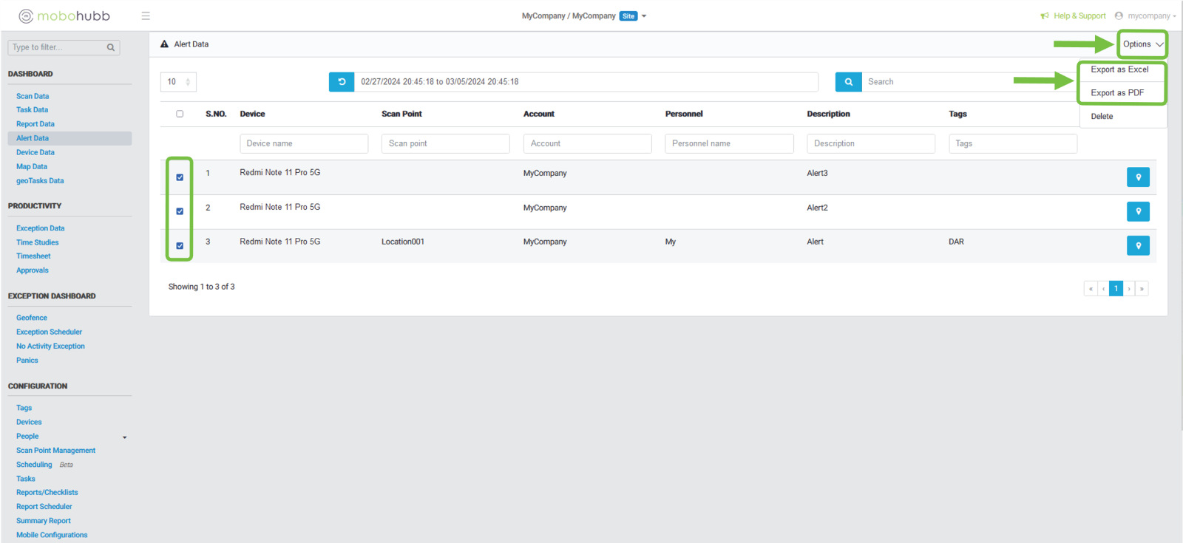Toggle the select-all checkbox in table header
The width and height of the screenshot is (1183, 543).
point(180,114)
